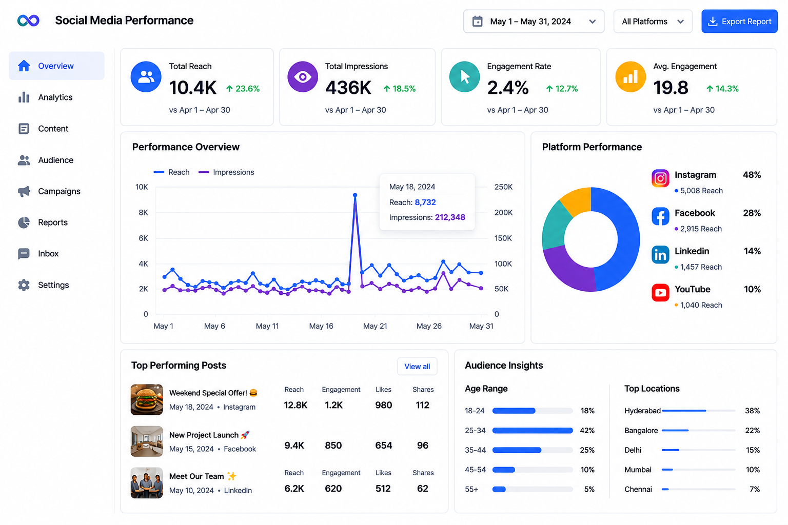Click the Export Report button
Image resolution: width=788 pixels, height=525 pixels.
coord(739,22)
